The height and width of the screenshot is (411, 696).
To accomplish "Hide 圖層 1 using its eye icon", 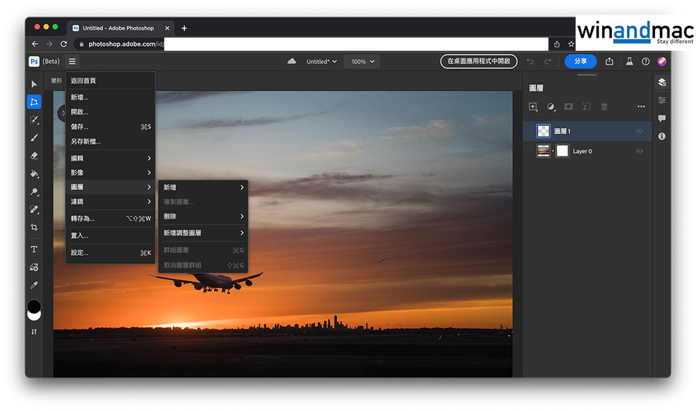I will 639,131.
